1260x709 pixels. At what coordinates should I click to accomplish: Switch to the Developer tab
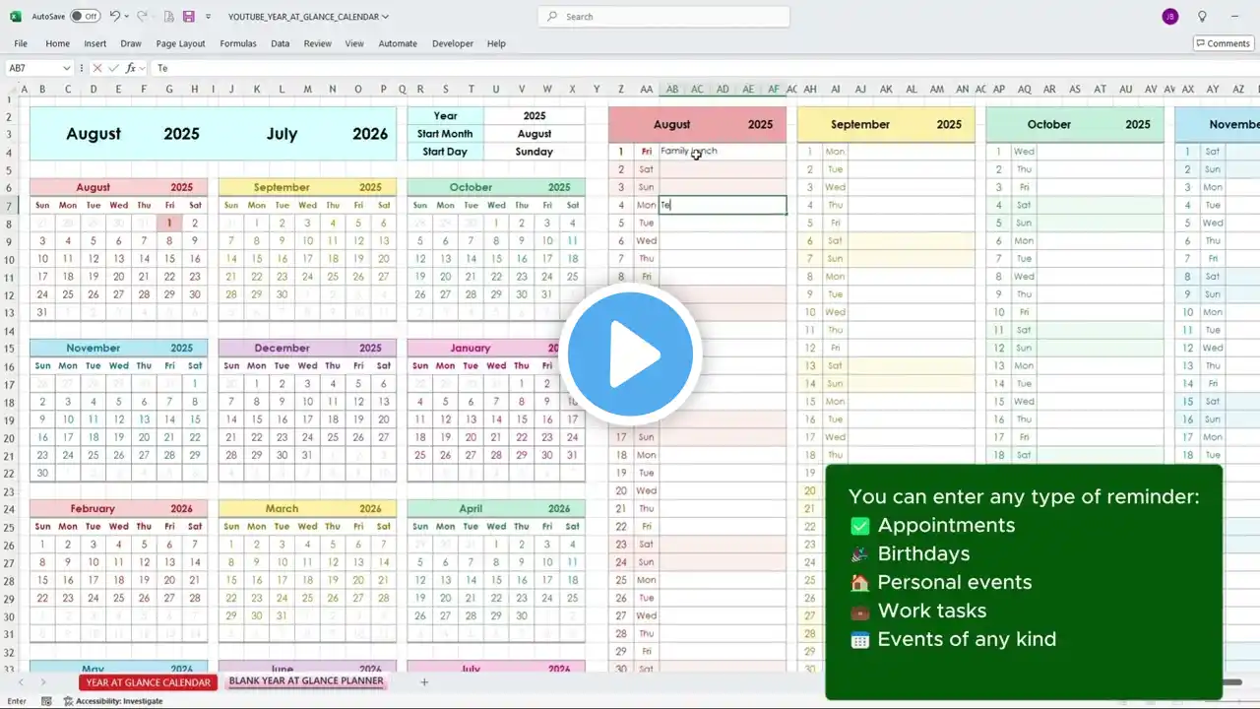click(x=453, y=43)
